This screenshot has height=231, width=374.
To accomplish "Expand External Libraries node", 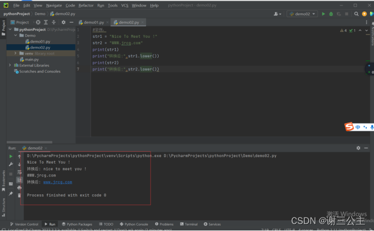I will point(10,65).
